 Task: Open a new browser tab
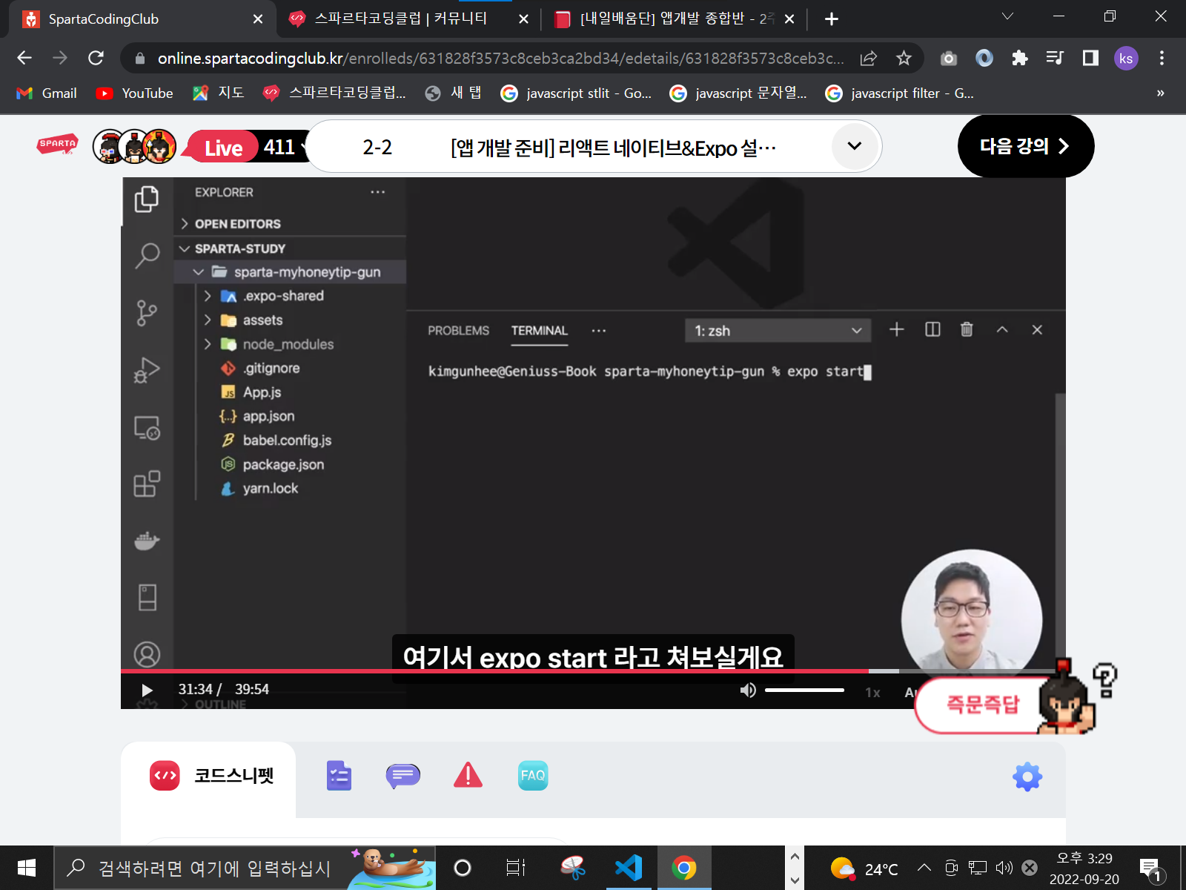(832, 19)
